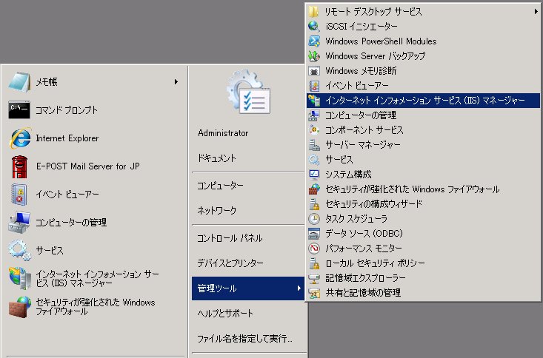Select セキュリティの構成ウィザード label

373,203
